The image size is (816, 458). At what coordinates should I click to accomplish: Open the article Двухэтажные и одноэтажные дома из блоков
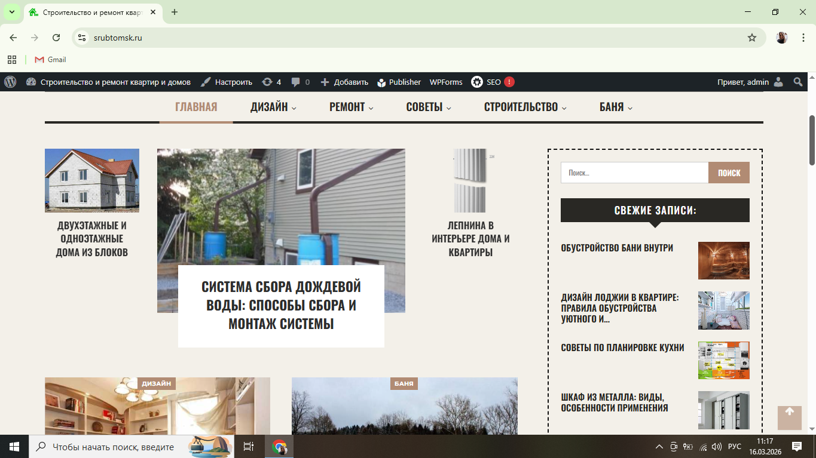[x=92, y=239]
